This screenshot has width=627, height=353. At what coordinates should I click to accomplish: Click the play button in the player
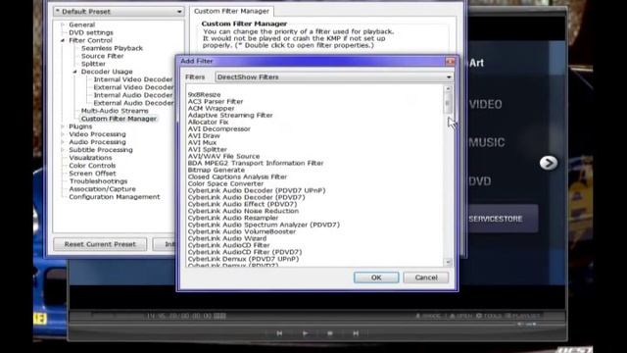tap(305, 333)
